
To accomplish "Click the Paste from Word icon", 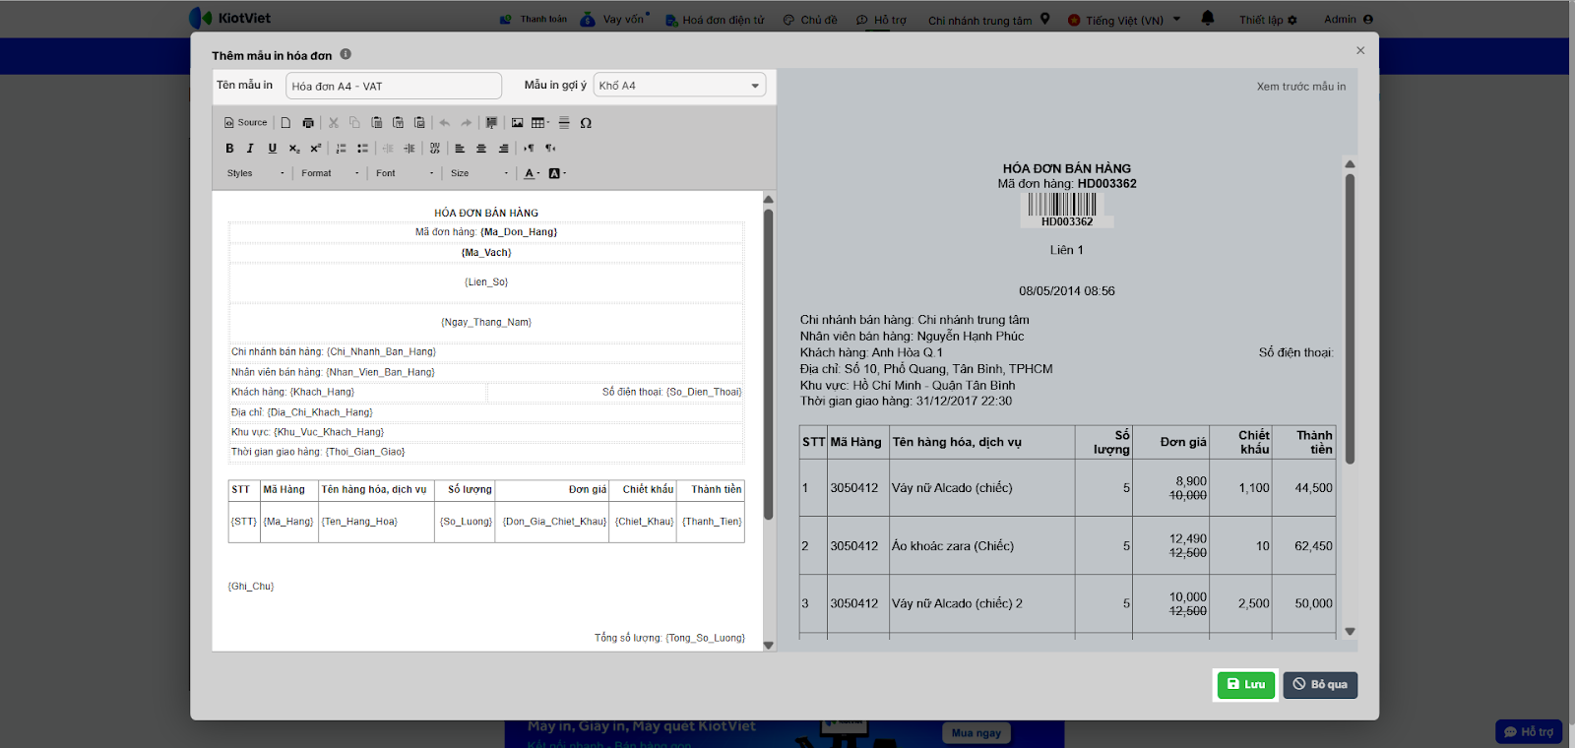I will click(x=419, y=123).
